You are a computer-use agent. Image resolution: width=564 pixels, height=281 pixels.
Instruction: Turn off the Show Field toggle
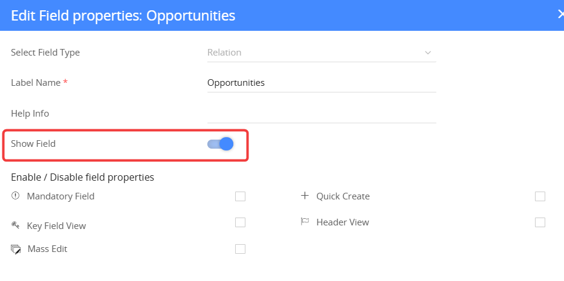(x=221, y=144)
